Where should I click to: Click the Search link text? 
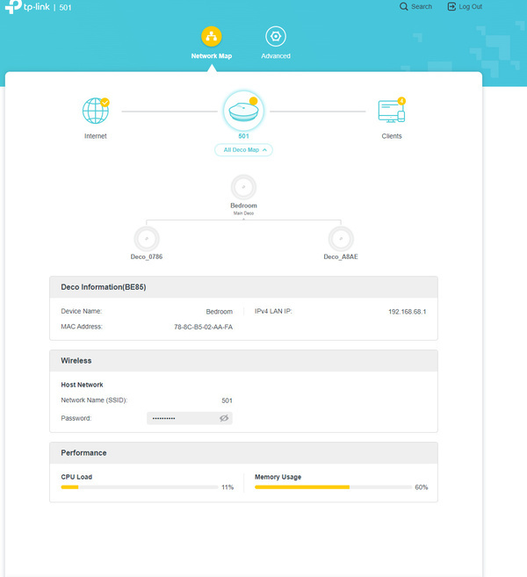[422, 7]
